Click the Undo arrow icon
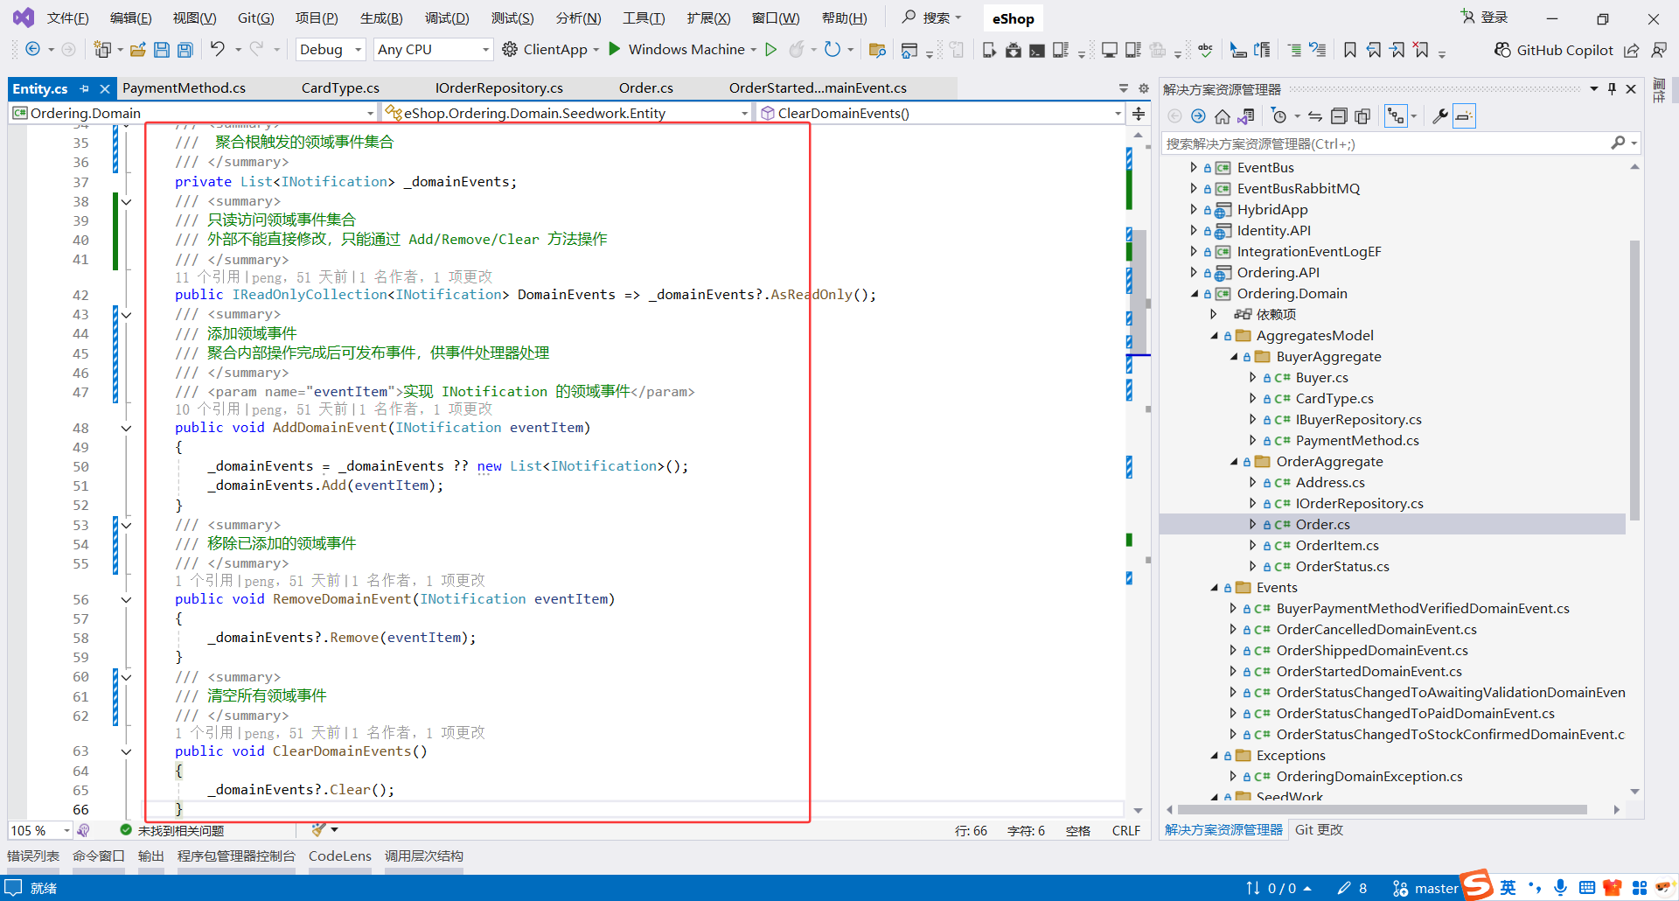 217,50
